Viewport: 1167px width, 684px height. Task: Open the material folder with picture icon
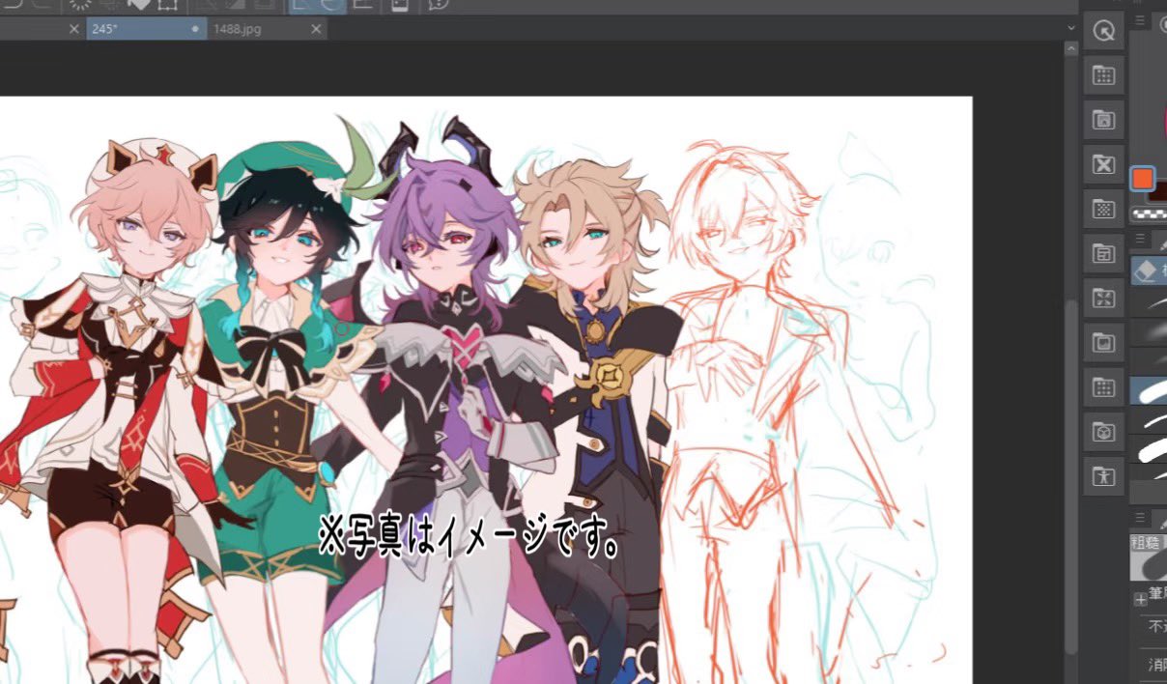[x=1103, y=121]
